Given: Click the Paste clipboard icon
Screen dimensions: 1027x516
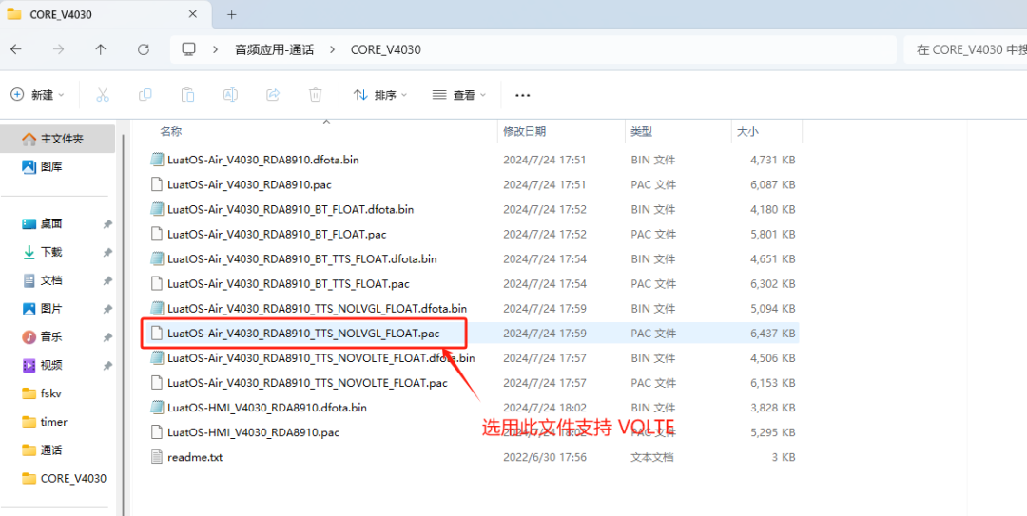Looking at the screenshot, I should [187, 95].
